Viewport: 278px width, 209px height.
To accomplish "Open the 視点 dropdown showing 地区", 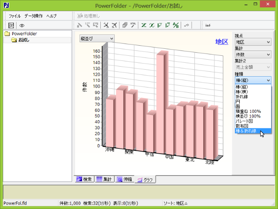I will pyautogui.click(x=253, y=42).
